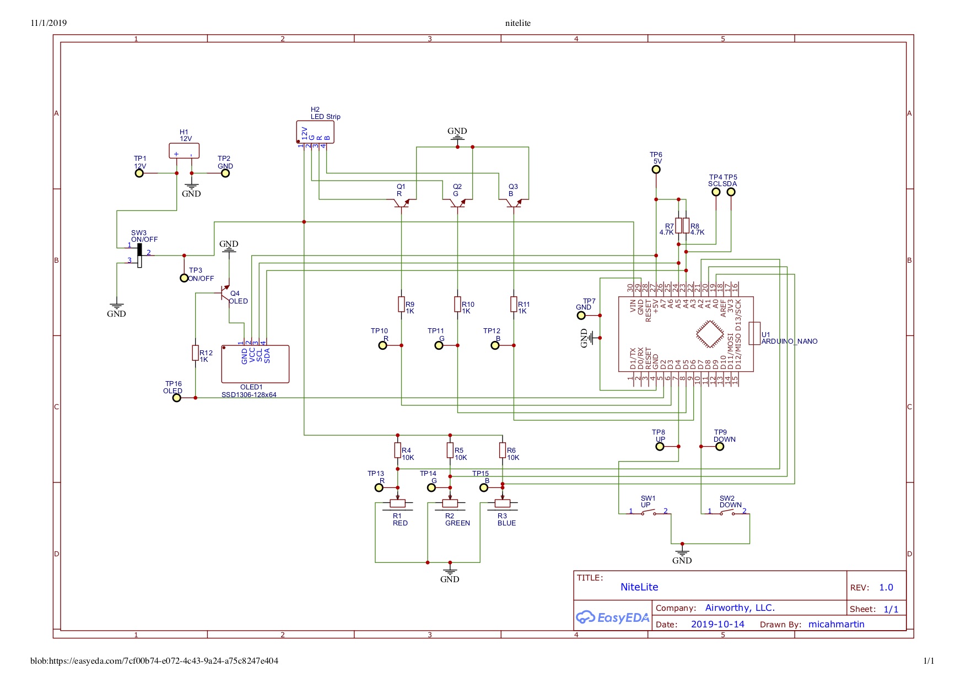
Task: Select the SW2 DOWN pushbutton symbol
Action: 727,513
